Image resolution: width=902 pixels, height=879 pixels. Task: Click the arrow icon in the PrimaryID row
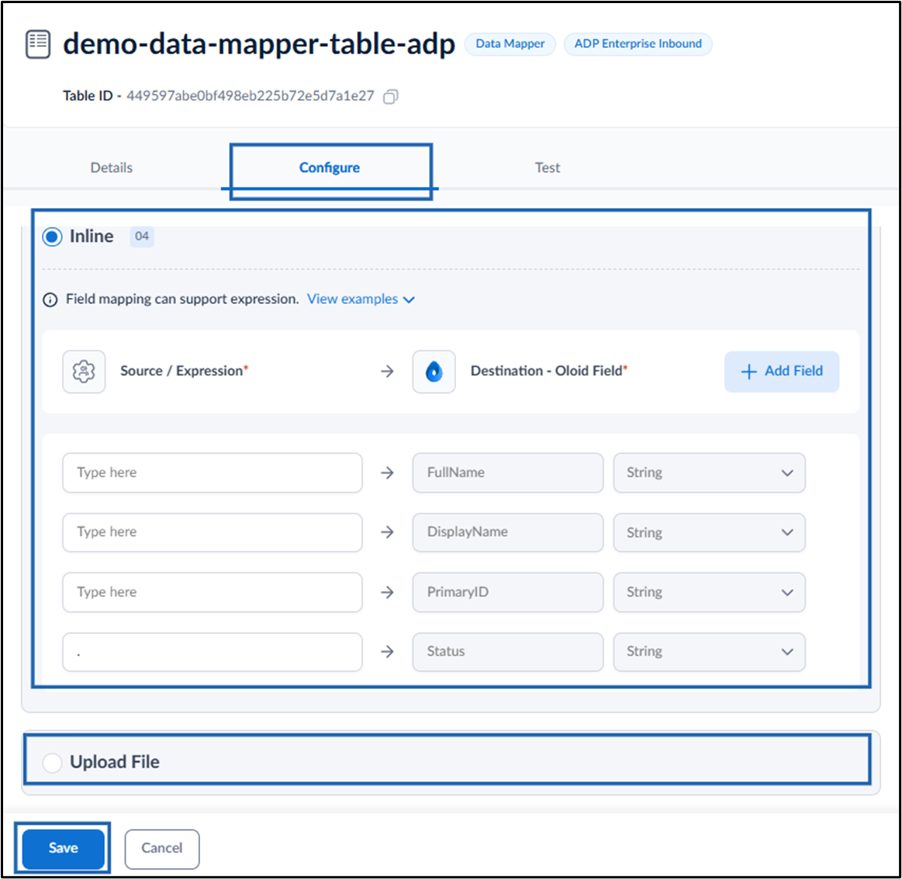pos(387,592)
